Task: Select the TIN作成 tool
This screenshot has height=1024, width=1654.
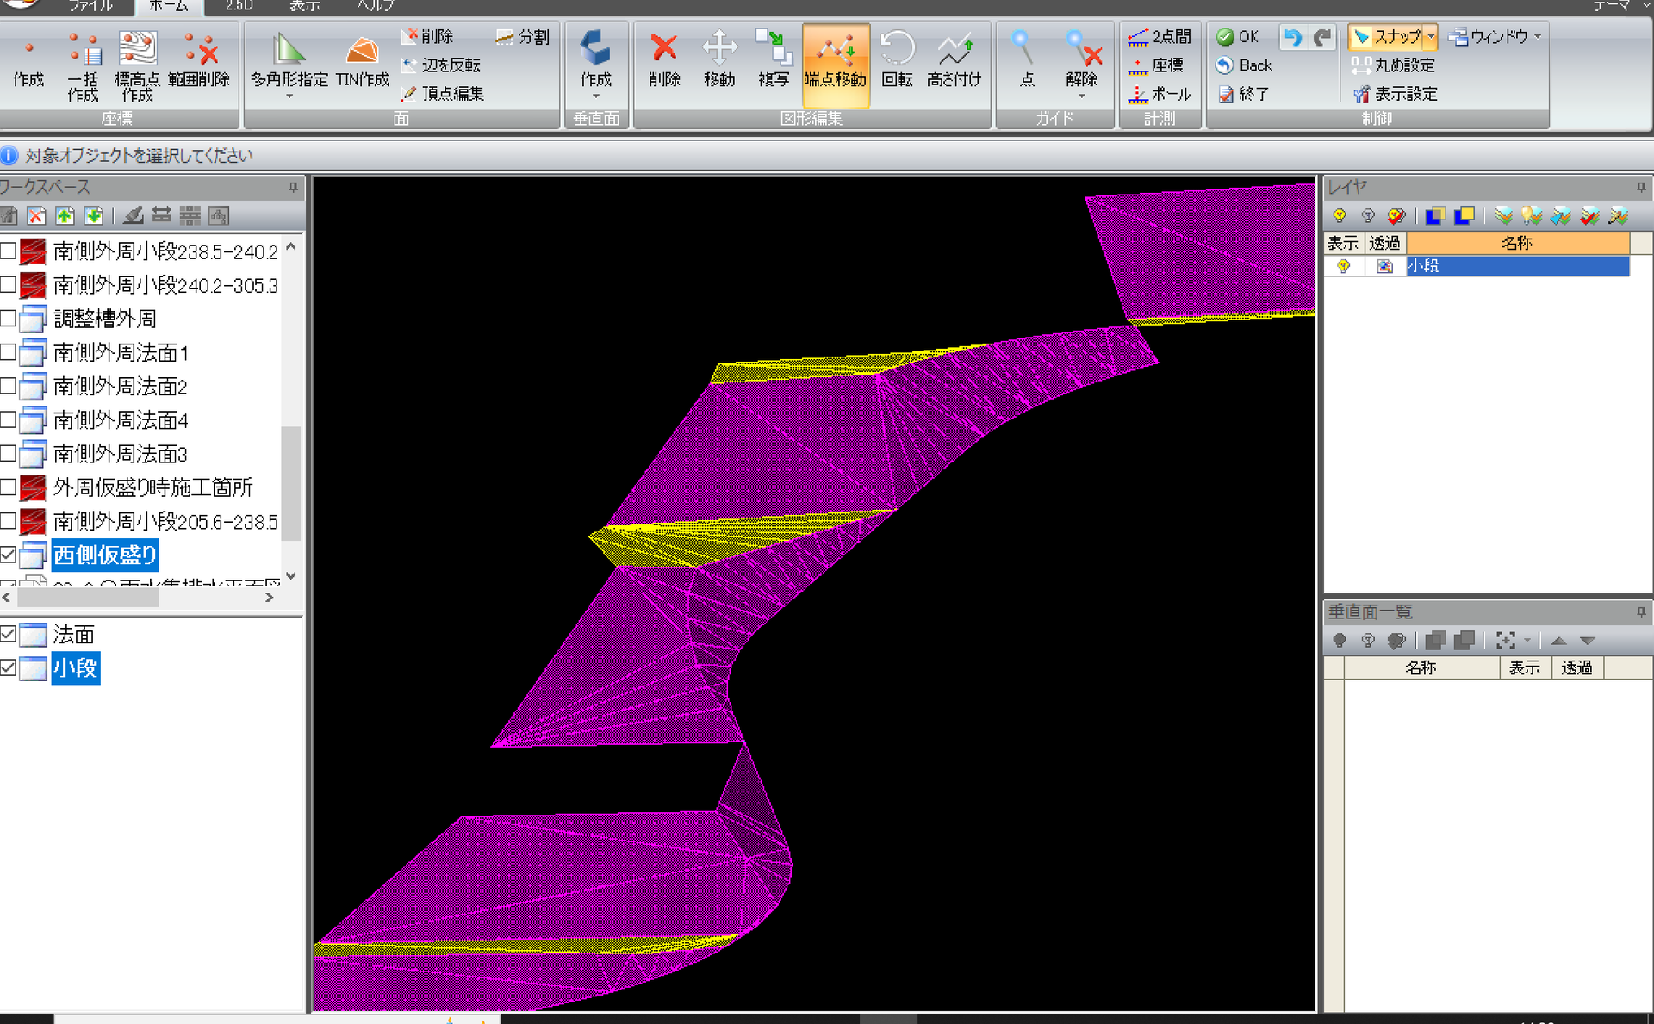Action: 363,60
